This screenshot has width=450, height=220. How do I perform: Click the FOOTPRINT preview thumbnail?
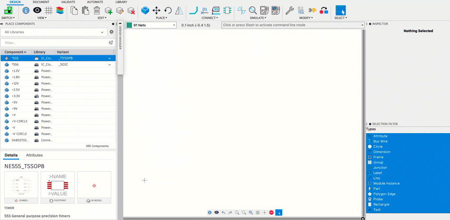[58, 187]
